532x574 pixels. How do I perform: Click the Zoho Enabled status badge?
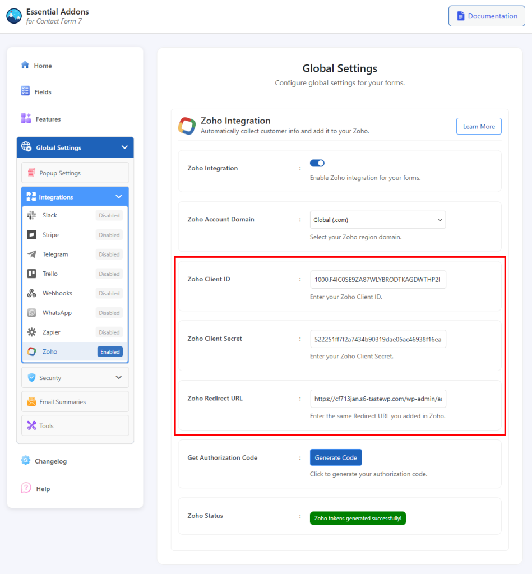(110, 351)
